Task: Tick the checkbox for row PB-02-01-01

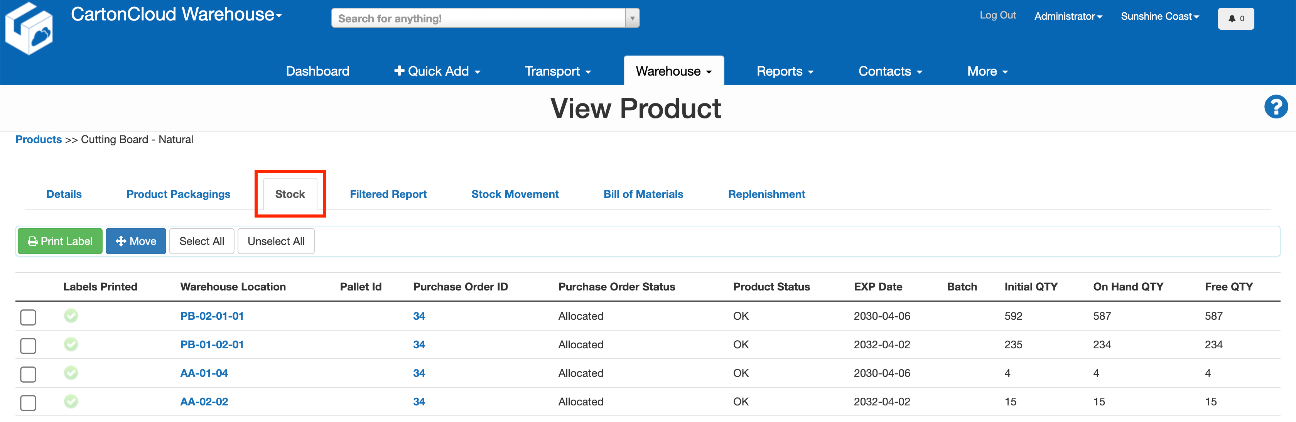Action: [28, 317]
